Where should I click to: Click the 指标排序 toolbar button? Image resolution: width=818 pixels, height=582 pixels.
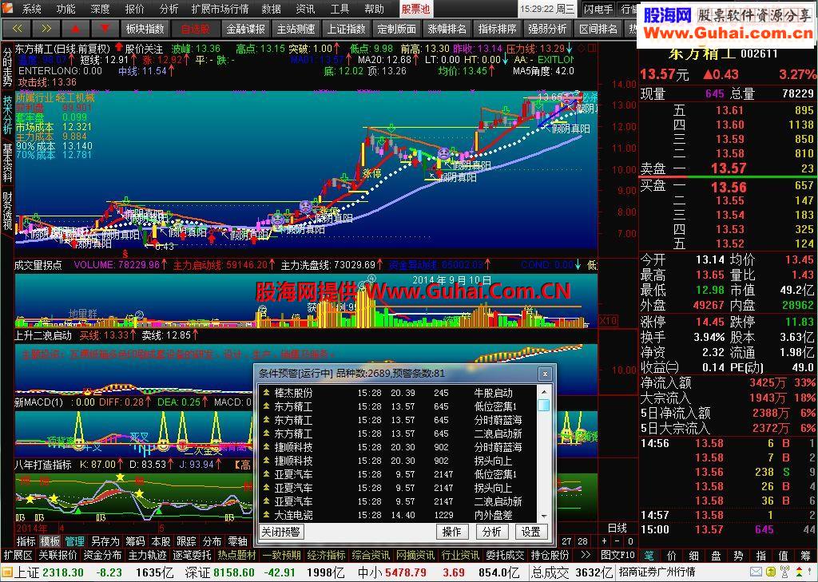tap(497, 29)
